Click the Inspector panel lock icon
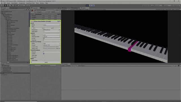The height and width of the screenshot is (102, 181). [58, 8]
